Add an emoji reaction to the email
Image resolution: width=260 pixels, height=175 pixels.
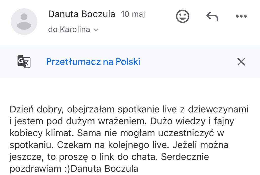pyautogui.click(x=183, y=16)
